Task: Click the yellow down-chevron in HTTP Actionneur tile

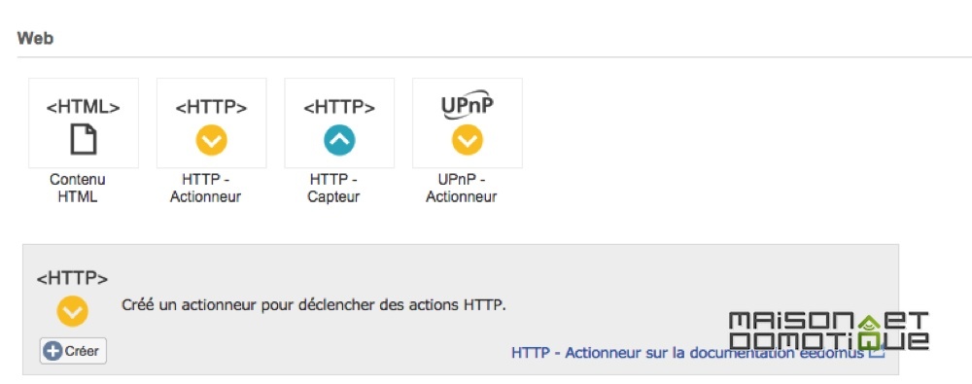Action: (211, 140)
